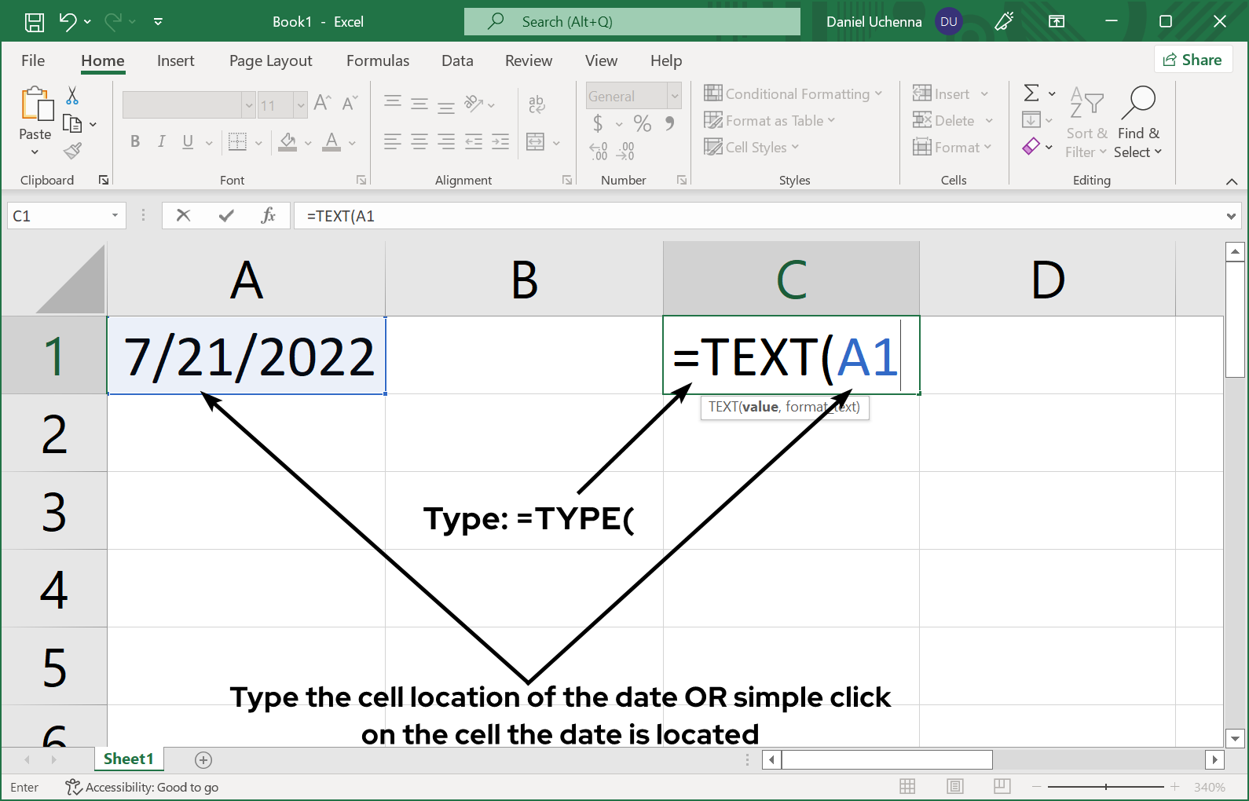Switch to Page Break Preview view
Screen dimensions: 1249x801
coord(1002,786)
